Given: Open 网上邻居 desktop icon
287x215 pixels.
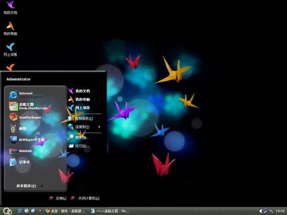Looking at the screenshot, I should tap(10, 50).
